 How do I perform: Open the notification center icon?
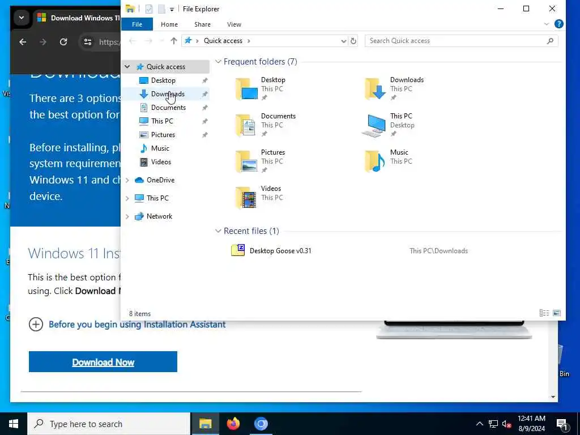pos(562,424)
